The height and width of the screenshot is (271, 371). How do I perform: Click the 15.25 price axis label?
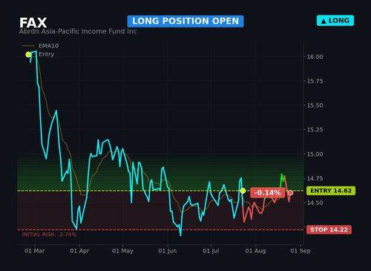pos(315,130)
